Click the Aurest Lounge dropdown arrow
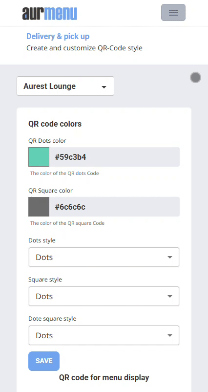Viewport: 208px width, 392px height. (104, 87)
